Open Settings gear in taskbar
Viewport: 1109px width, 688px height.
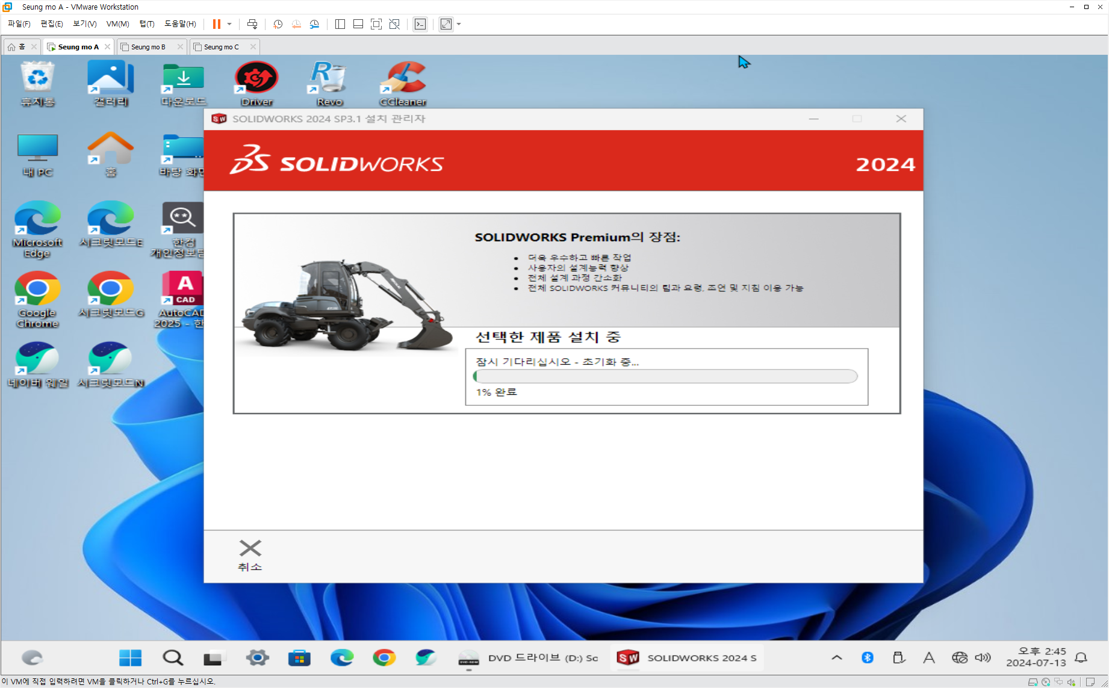pos(257,658)
